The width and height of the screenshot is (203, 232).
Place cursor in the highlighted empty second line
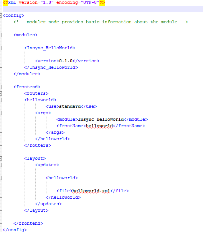[x=103, y=9]
